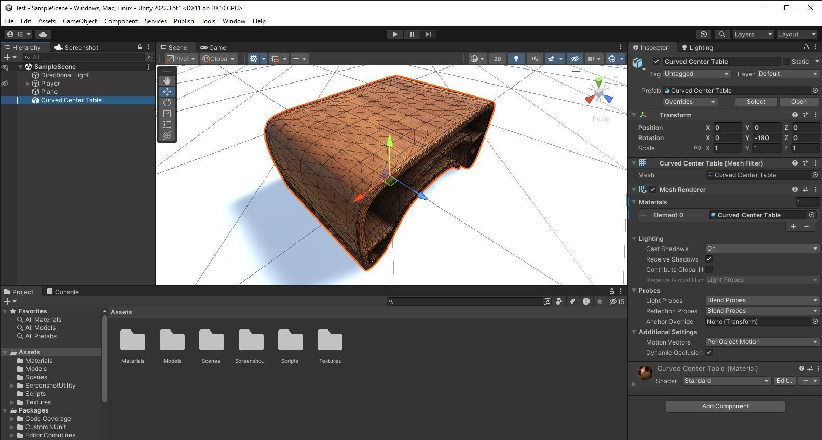Click object picker for Element 0 material
This screenshot has height=440, width=822.
812,215
